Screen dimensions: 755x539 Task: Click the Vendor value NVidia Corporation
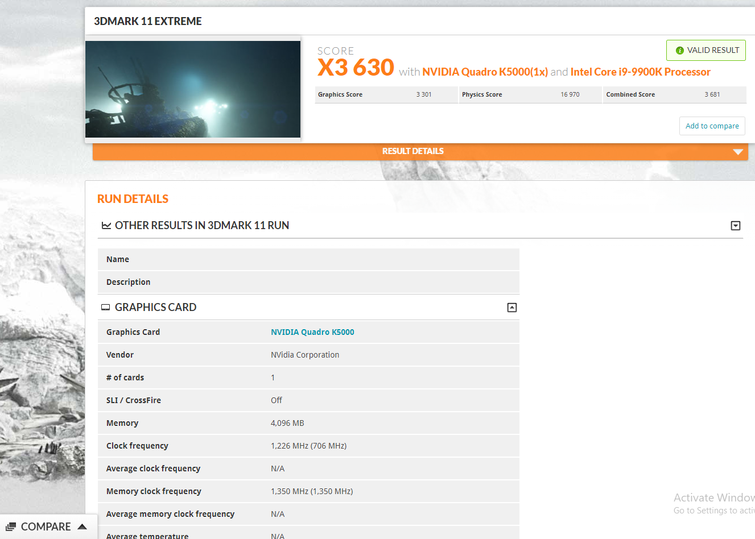coord(305,355)
